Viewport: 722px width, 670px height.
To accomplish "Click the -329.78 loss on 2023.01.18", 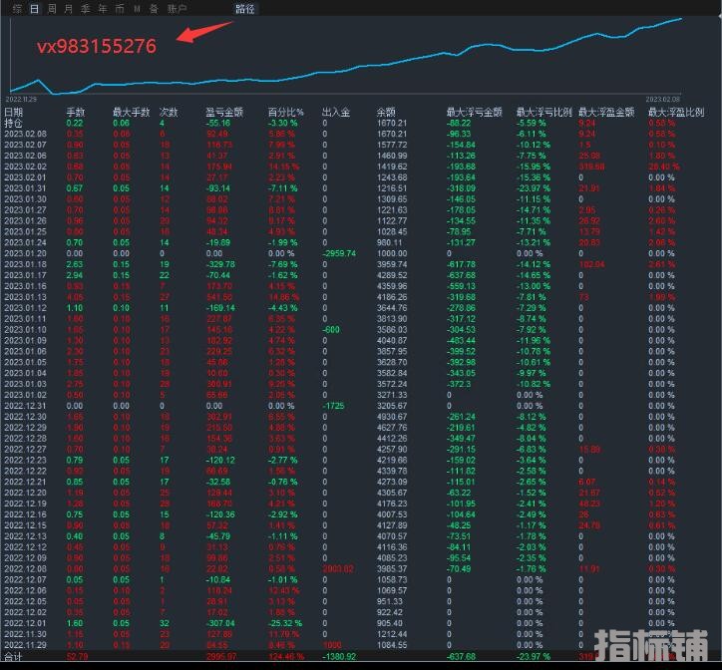I will pyautogui.click(x=220, y=264).
